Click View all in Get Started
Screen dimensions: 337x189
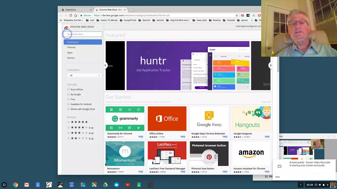pos(266,102)
